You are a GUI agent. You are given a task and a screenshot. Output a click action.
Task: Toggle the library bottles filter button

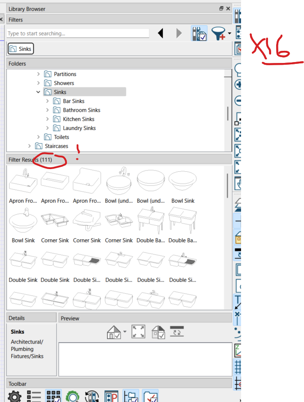click(199, 33)
